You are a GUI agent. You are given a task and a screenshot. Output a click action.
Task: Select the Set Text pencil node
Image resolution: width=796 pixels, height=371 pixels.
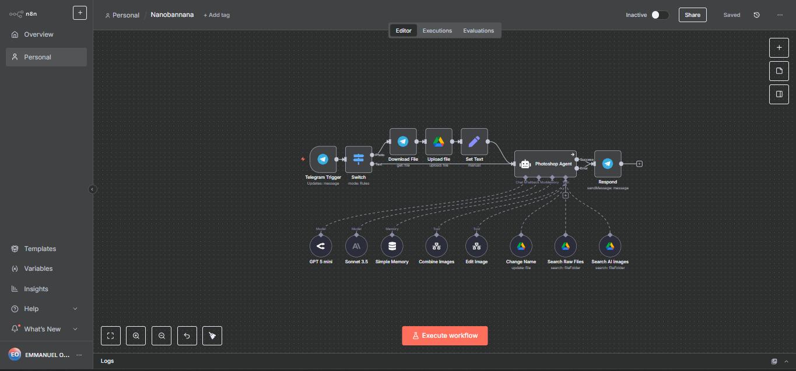474,142
